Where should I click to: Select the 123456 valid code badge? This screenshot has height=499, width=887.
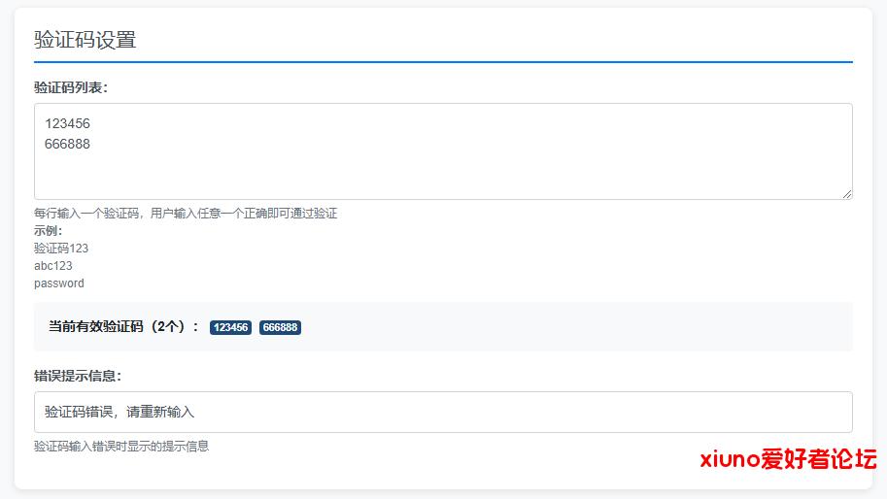230,328
